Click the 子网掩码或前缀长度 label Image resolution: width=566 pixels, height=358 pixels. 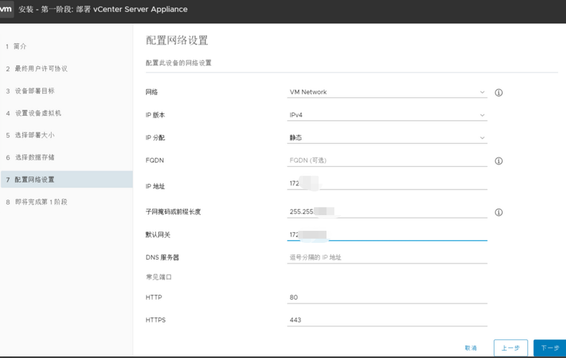click(x=173, y=212)
